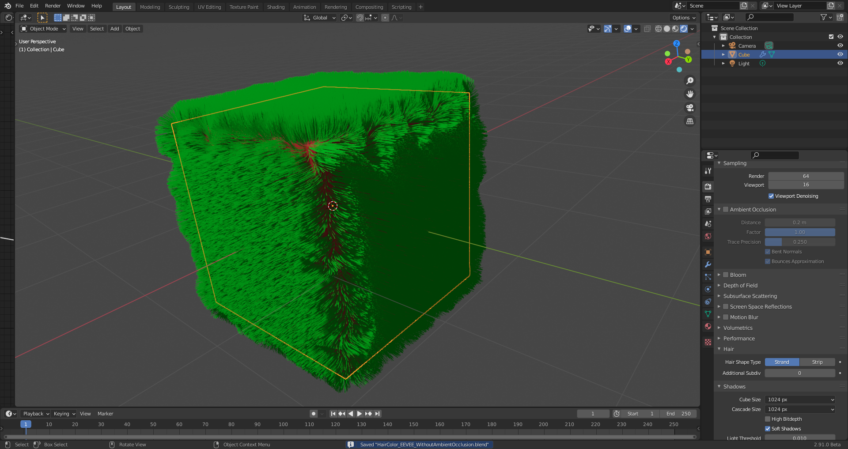Hide the Light object in outliner

[840, 64]
